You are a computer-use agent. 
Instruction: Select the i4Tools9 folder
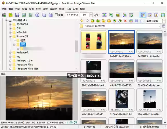coord(22,32)
